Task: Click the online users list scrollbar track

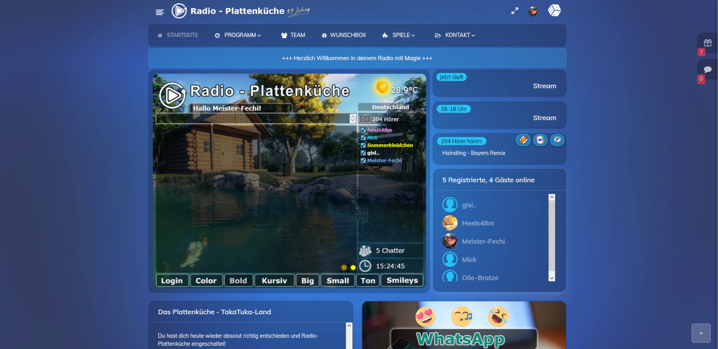Action: [552, 237]
